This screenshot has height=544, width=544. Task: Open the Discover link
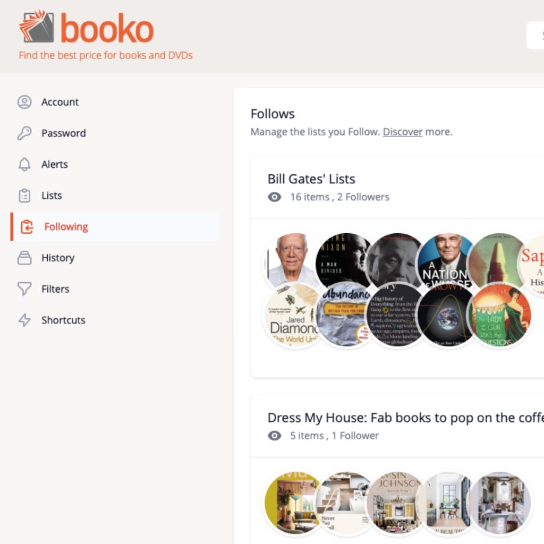(x=403, y=132)
